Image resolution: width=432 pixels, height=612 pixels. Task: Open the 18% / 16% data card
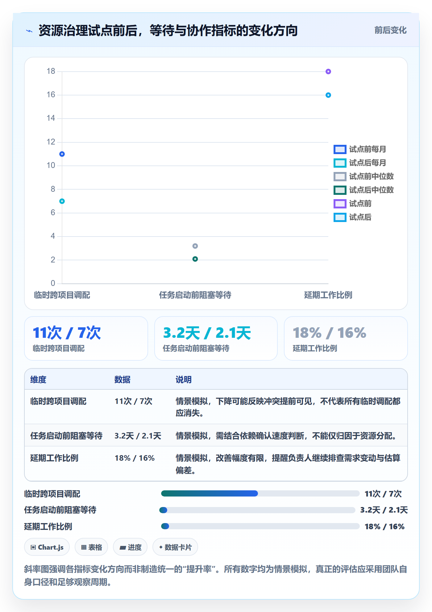[x=346, y=338]
